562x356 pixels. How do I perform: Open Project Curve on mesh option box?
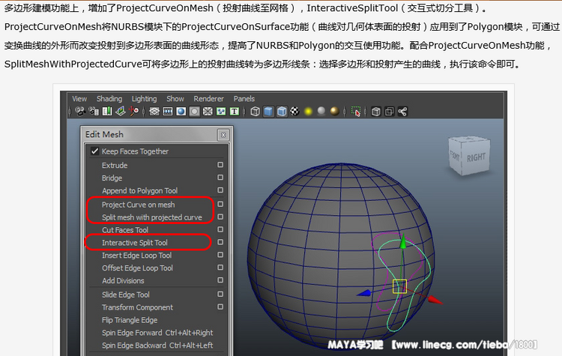pos(220,205)
